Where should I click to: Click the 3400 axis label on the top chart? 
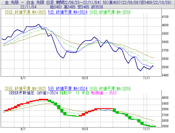coord(165,75)
